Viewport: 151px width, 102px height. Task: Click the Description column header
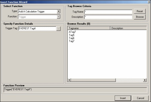coord(128,28)
